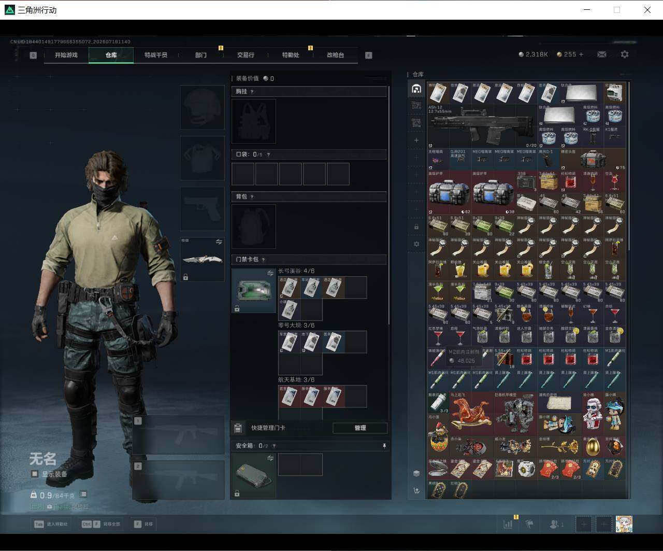The height and width of the screenshot is (551, 663).
Task: Open the 改枪台 tab
Action: pyautogui.click(x=335, y=55)
